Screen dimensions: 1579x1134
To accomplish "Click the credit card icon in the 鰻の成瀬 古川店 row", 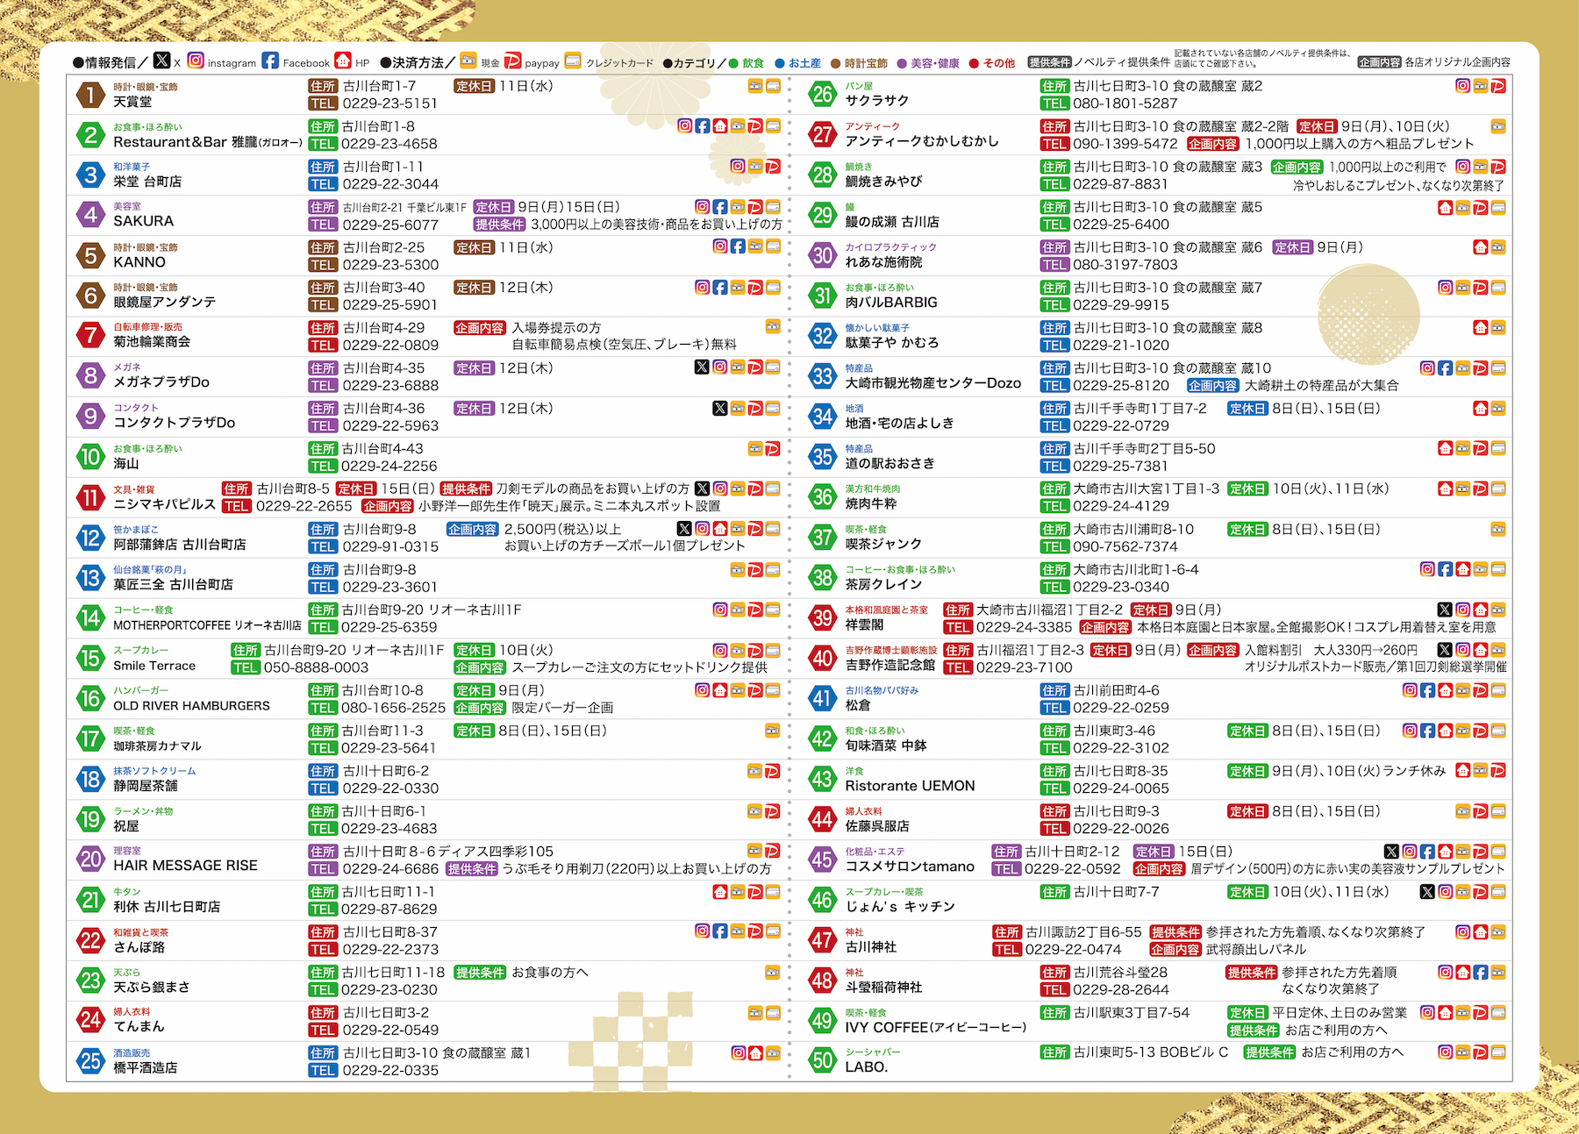I will pyautogui.click(x=1498, y=207).
